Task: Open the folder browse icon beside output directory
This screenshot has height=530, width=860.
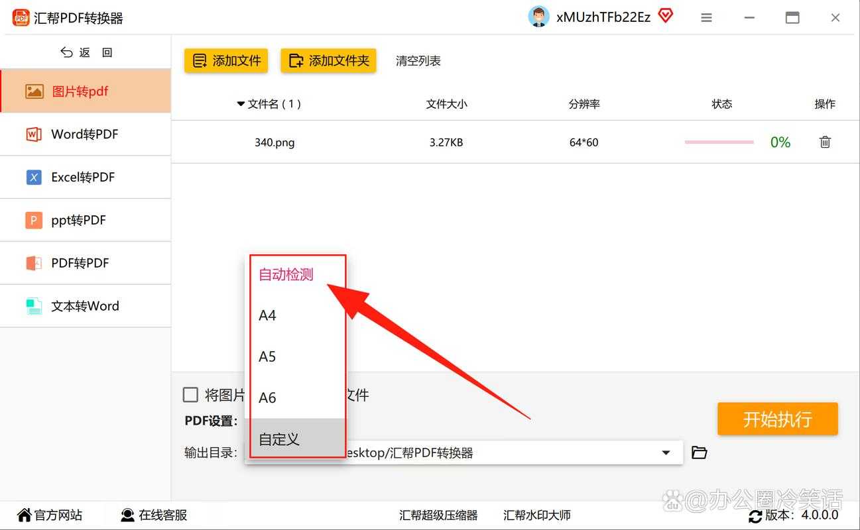Action: coord(699,452)
